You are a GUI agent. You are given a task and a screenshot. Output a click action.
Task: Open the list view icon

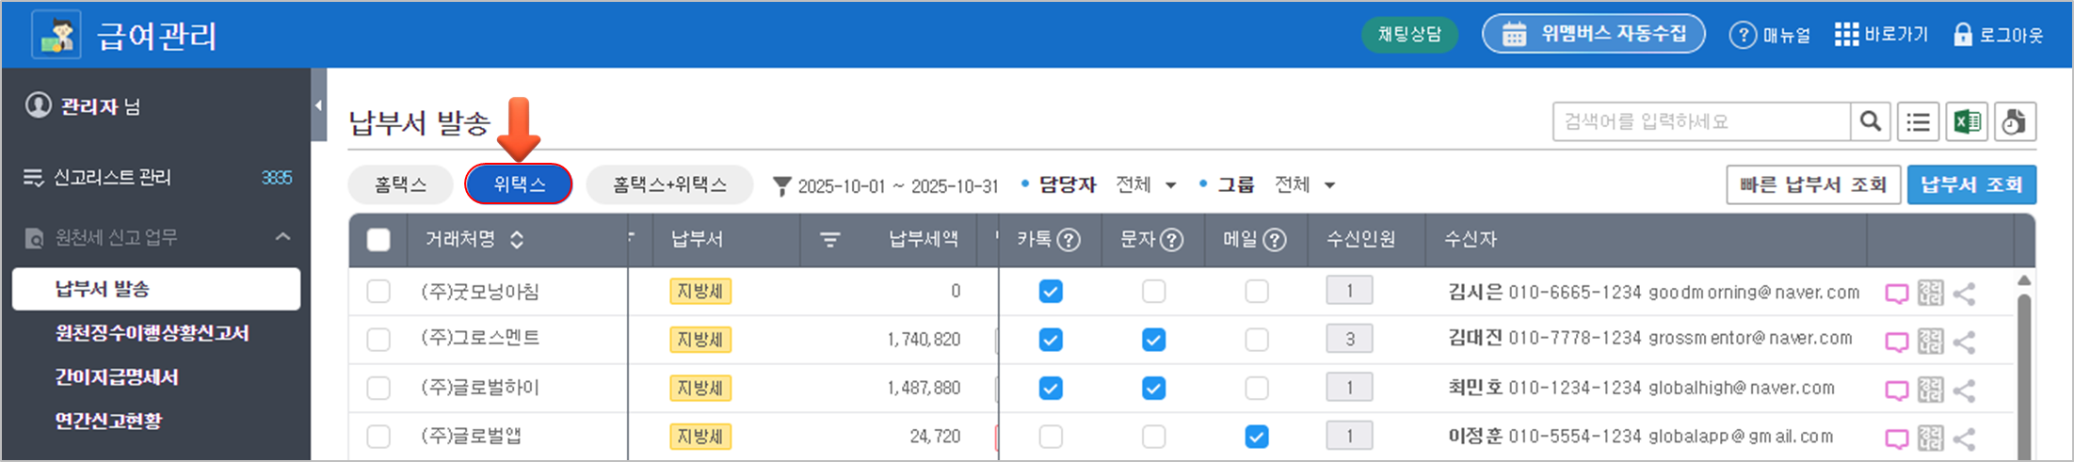pyautogui.click(x=1919, y=121)
